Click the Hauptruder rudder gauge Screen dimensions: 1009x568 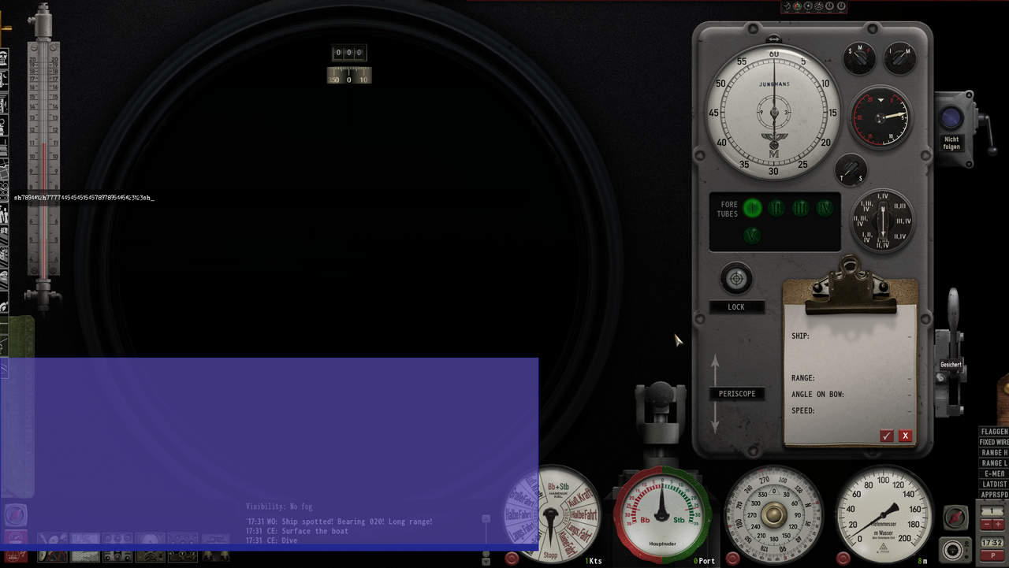coord(662,514)
